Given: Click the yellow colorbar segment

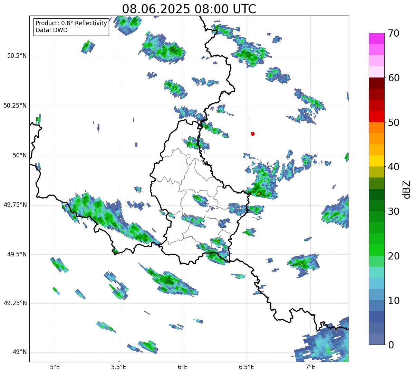Looking at the screenshot, I should [376, 161].
